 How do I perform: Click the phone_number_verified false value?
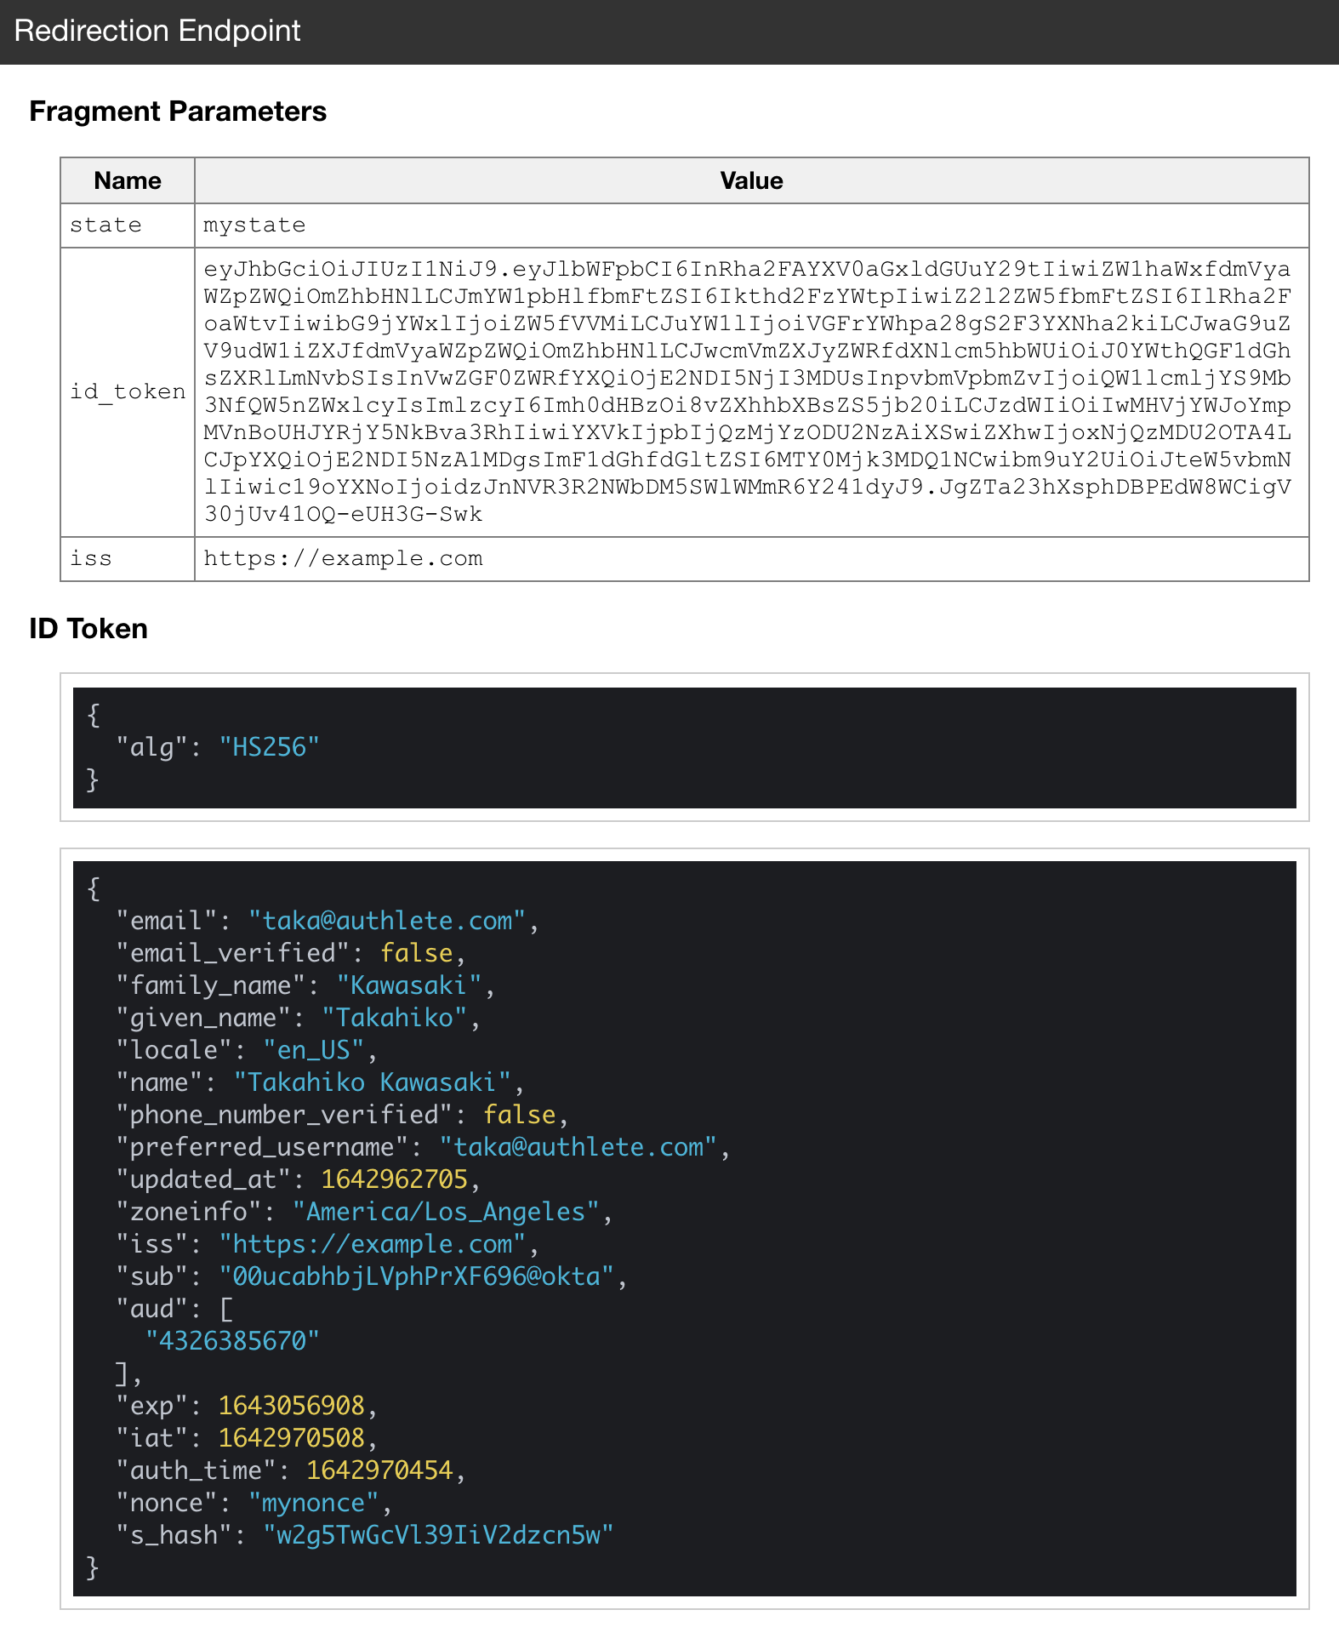click(x=520, y=1115)
